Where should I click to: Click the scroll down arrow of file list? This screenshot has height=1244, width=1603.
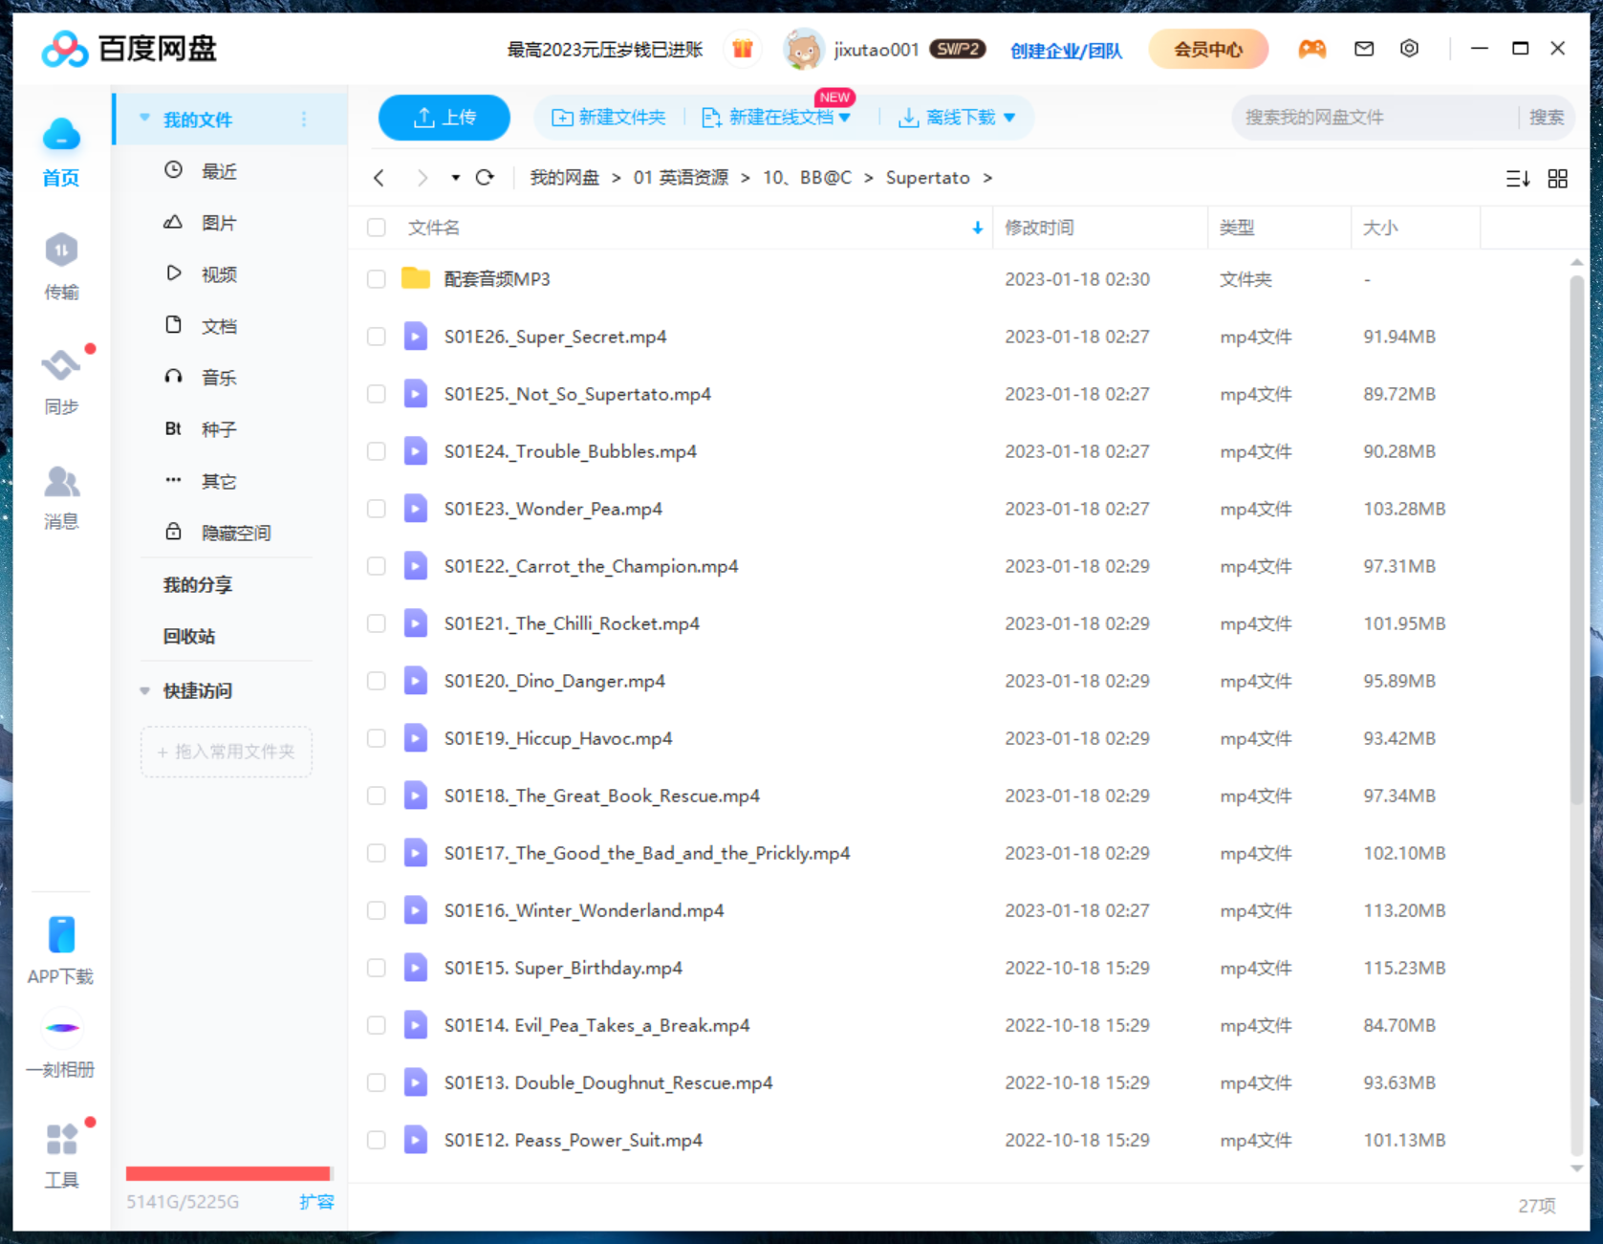(x=1577, y=1168)
